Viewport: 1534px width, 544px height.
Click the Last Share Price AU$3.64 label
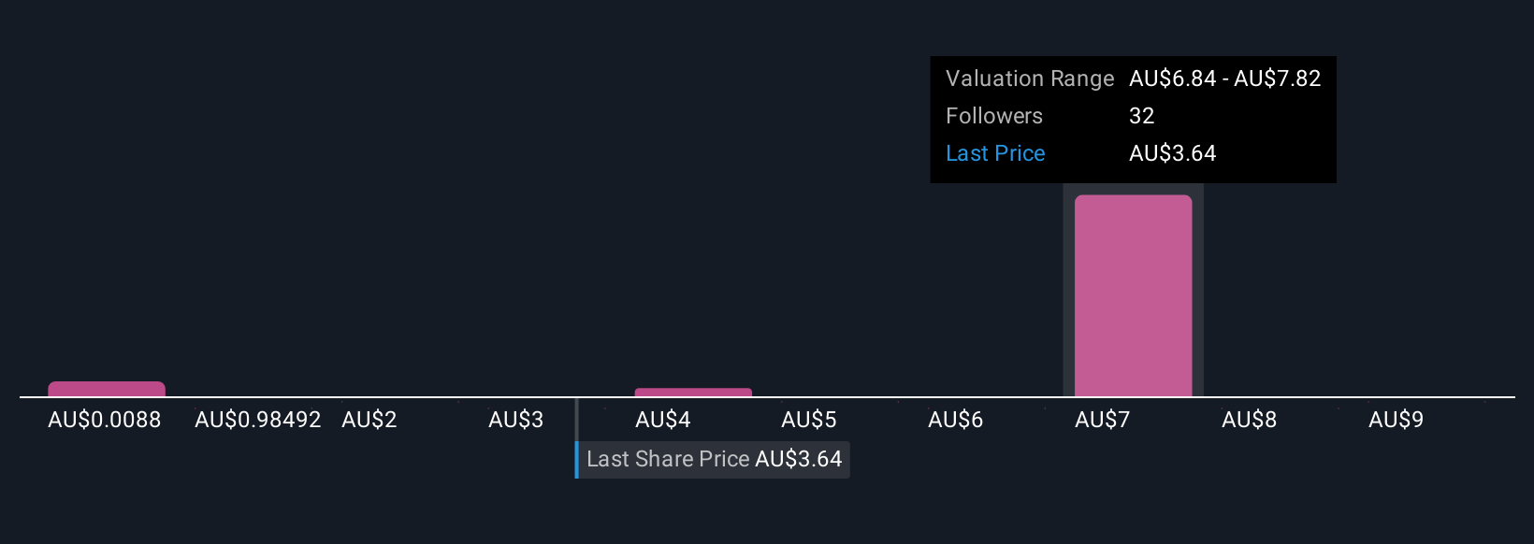(x=714, y=459)
